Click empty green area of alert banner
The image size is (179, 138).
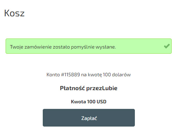click(x=139, y=46)
